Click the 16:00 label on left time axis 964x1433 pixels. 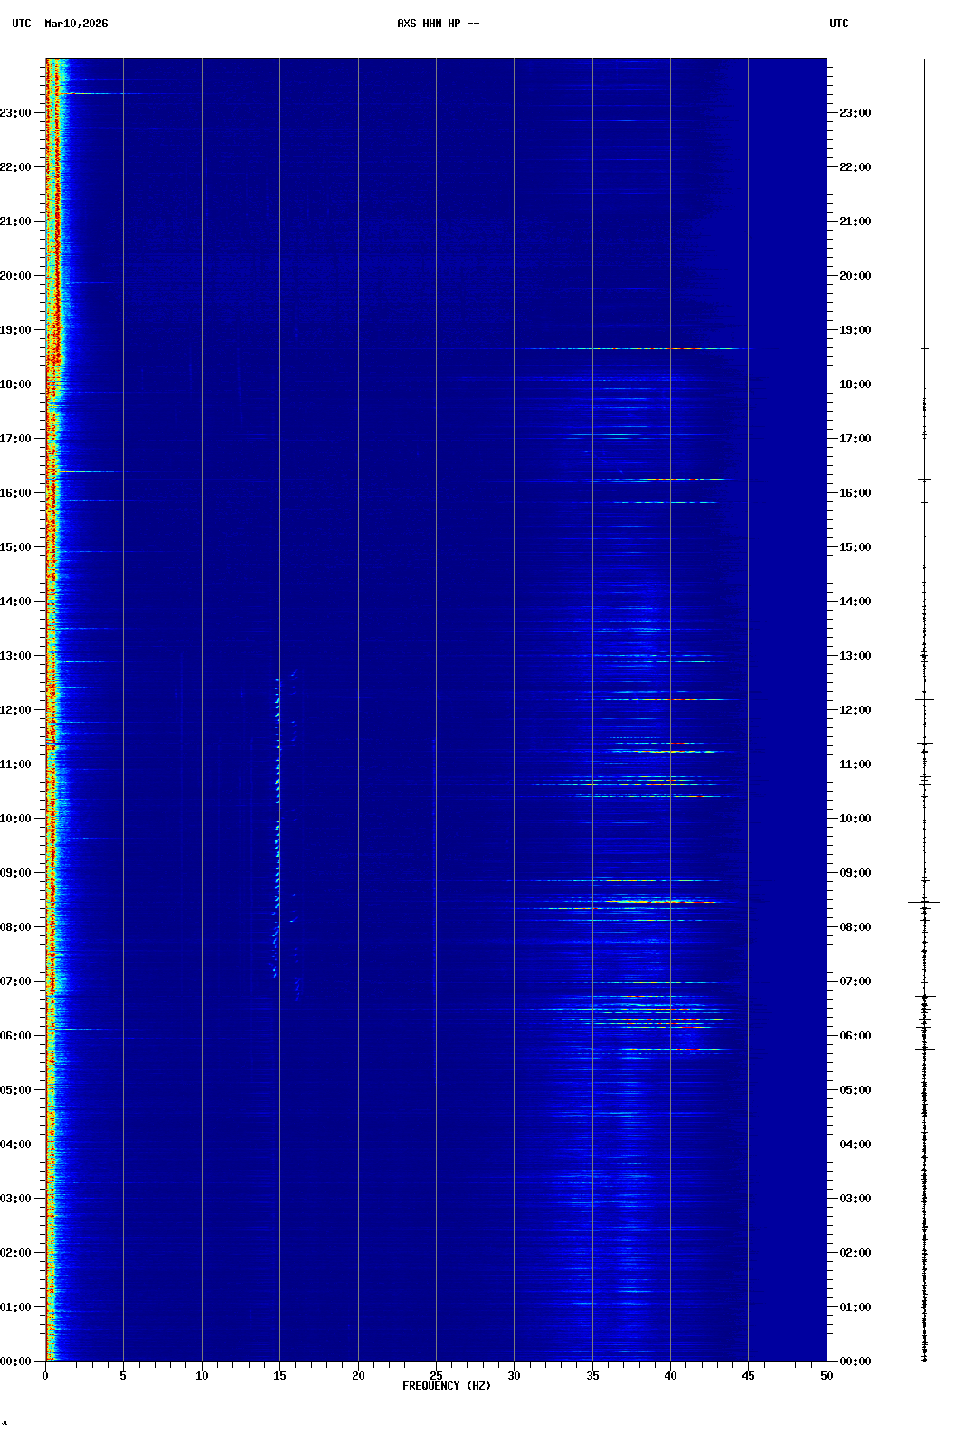point(16,493)
